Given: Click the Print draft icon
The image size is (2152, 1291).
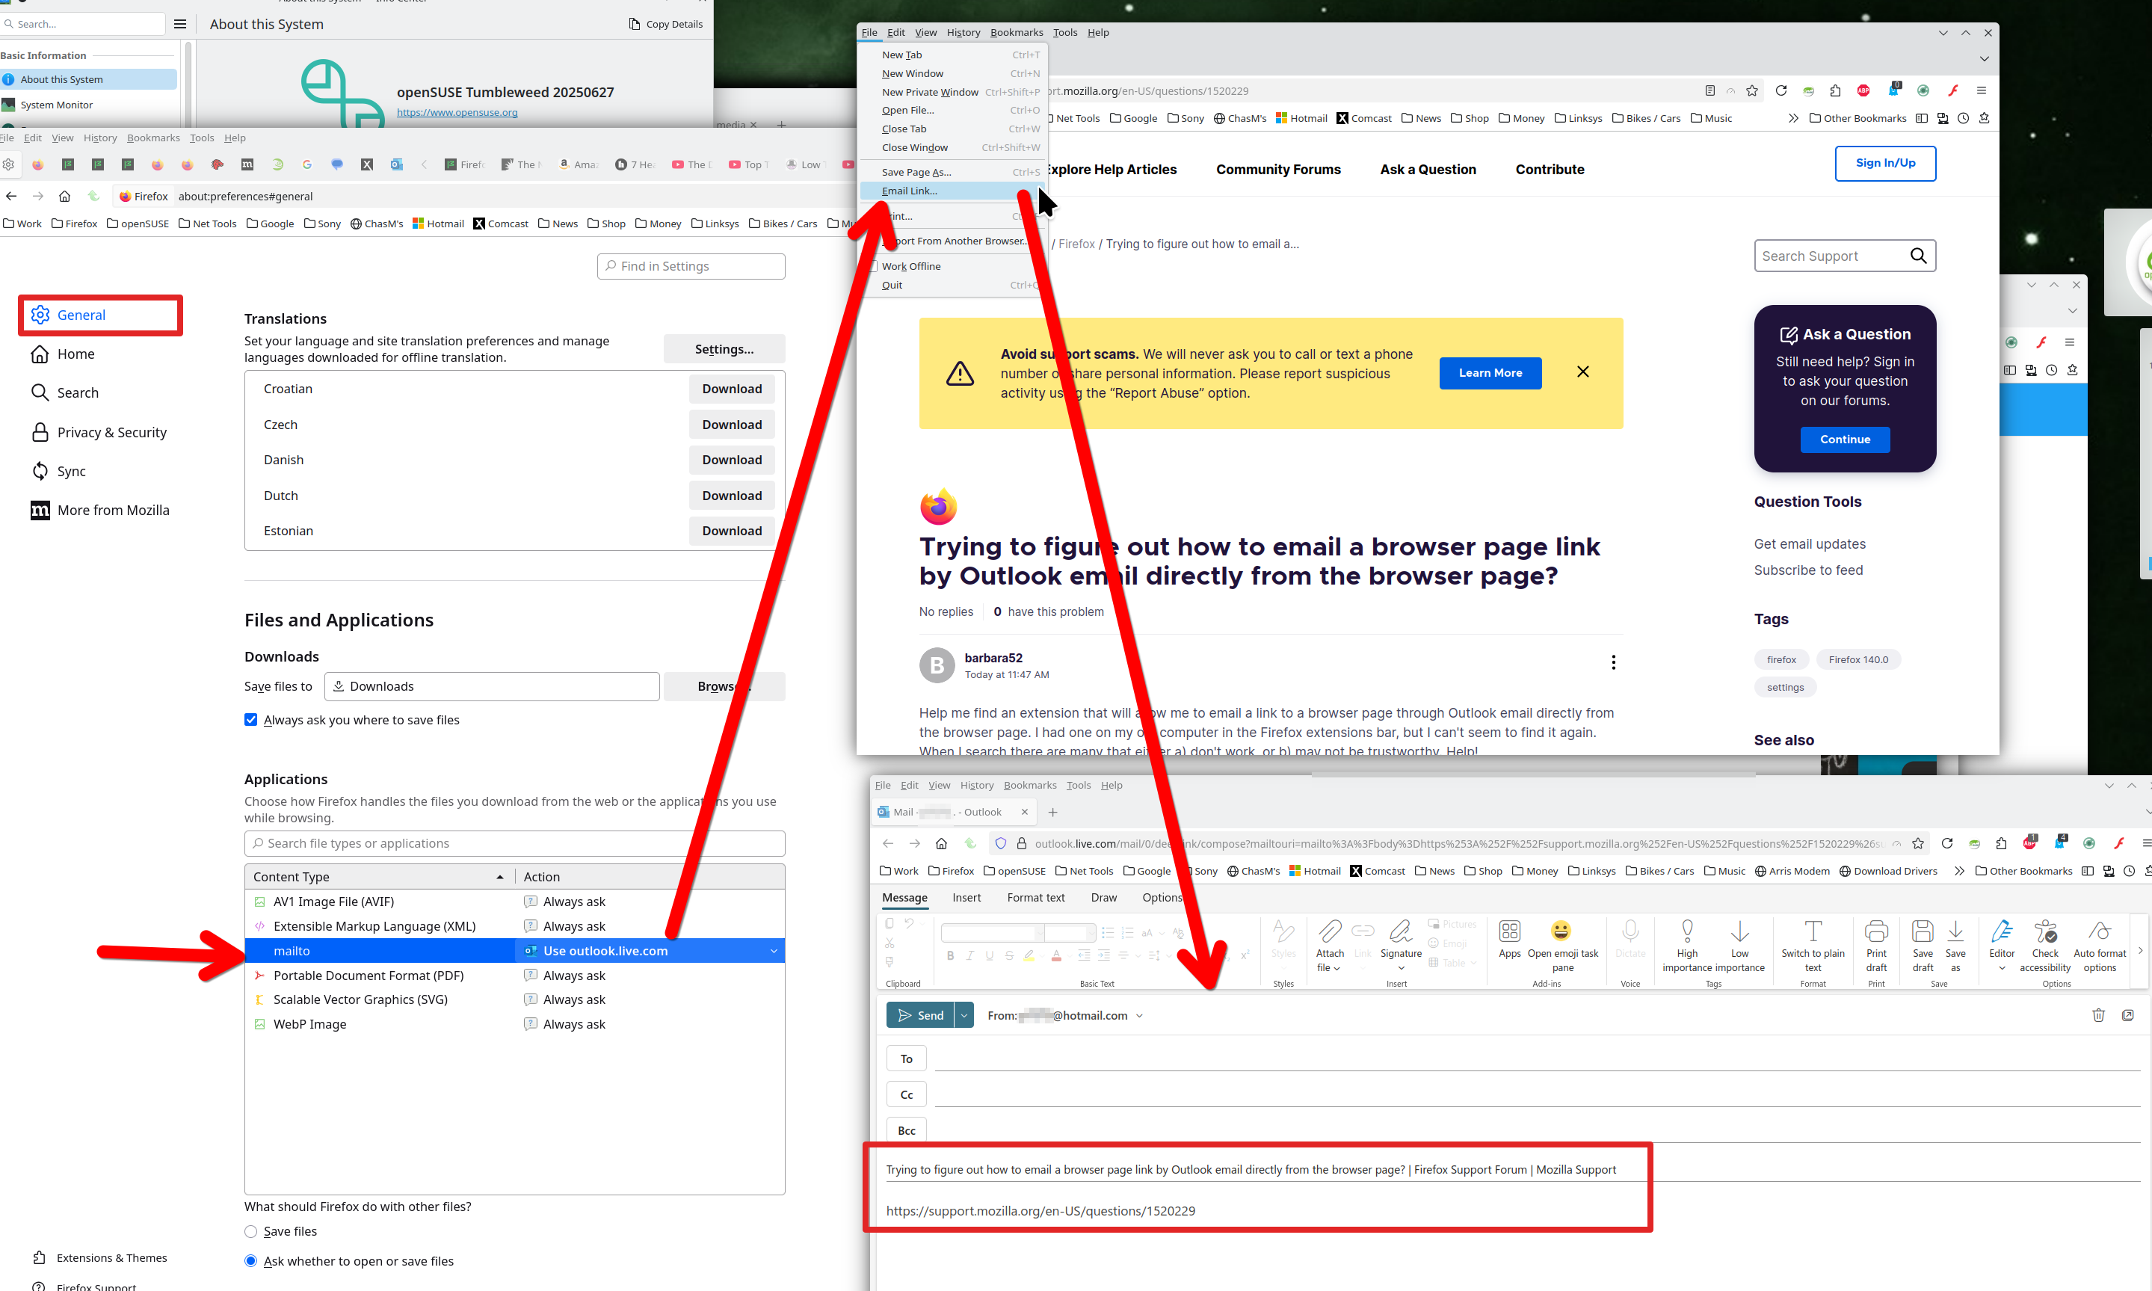Looking at the screenshot, I should [x=1876, y=931].
